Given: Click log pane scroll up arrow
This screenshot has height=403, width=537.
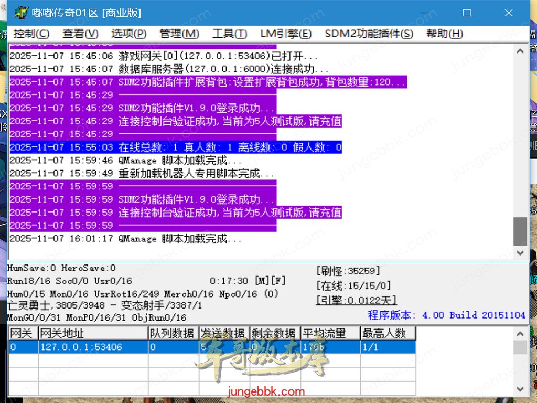Looking at the screenshot, I should [x=520, y=51].
